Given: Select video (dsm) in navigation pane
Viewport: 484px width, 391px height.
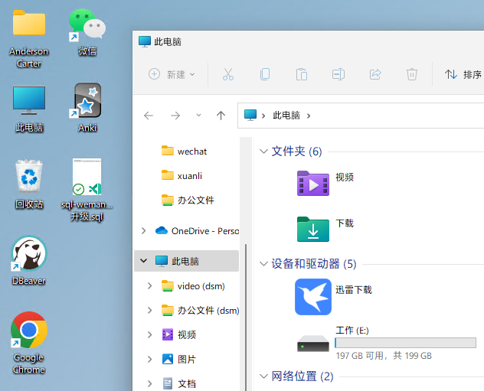Looking at the screenshot, I should (193, 286).
